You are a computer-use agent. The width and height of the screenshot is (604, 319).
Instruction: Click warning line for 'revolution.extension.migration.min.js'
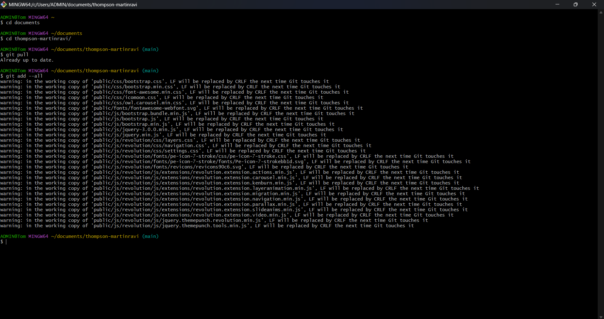(x=233, y=194)
